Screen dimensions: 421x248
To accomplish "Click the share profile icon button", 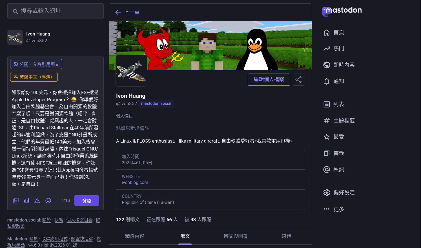I will pos(298,79).
